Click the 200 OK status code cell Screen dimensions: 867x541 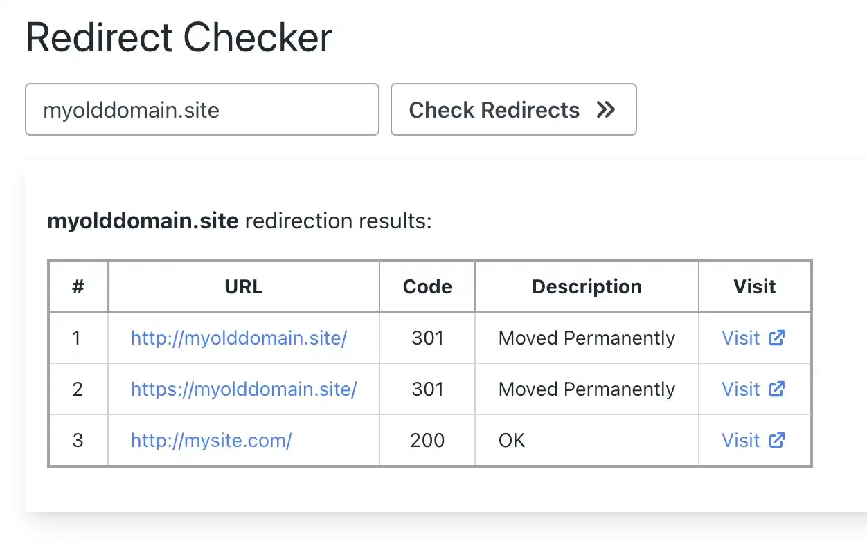[427, 440]
